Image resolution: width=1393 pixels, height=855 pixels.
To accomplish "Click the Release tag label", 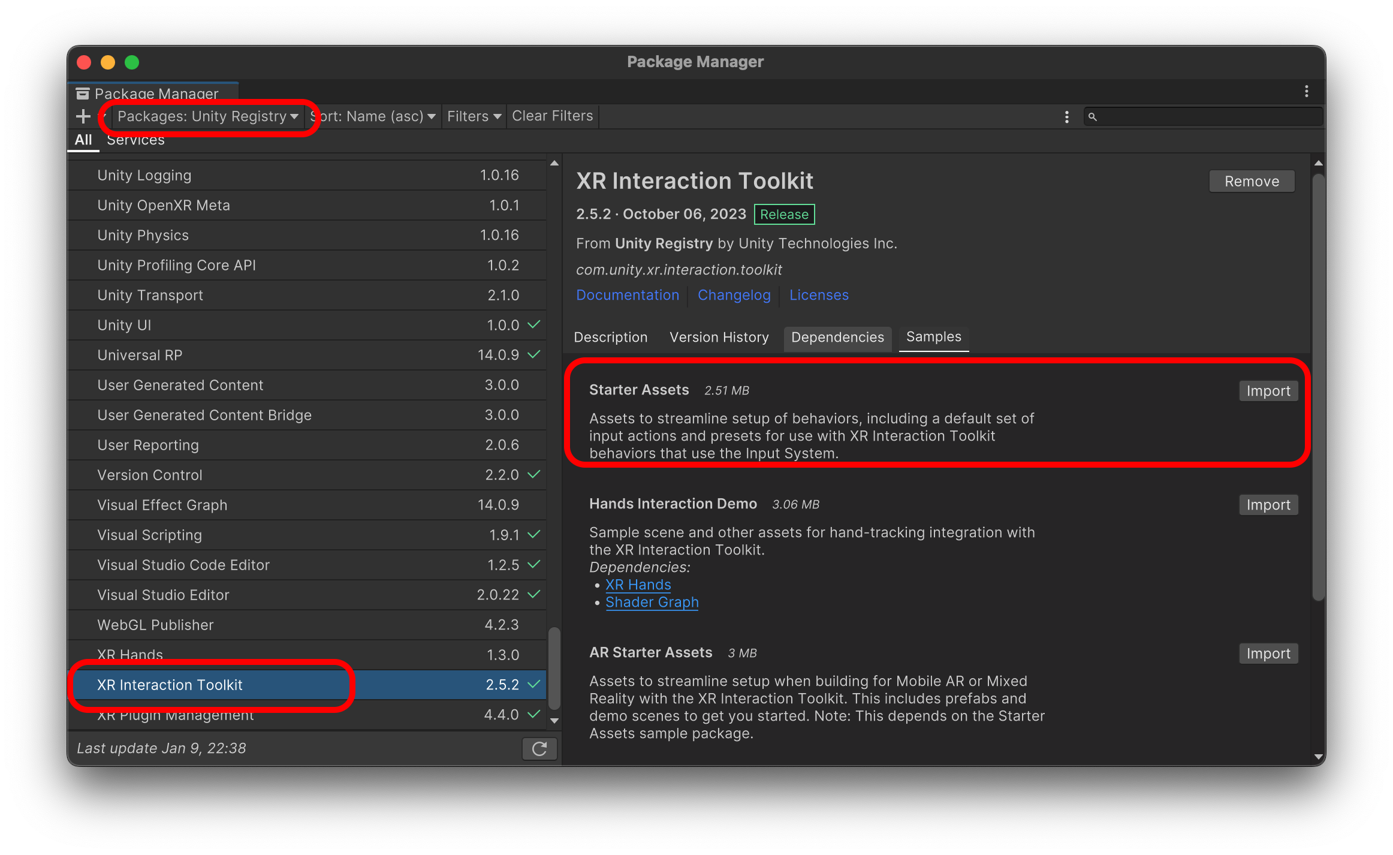I will [784, 215].
